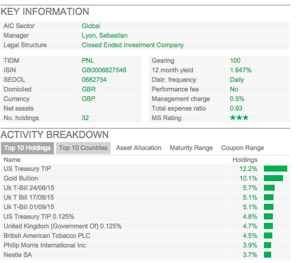Click the Gold Bullion 10.1% bar
Screen dimensions: 298x263
coord(274,178)
